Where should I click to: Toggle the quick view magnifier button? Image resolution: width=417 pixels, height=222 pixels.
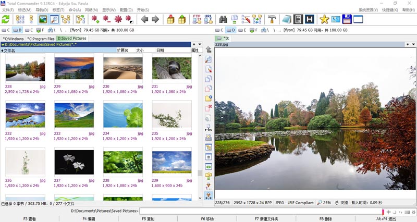pos(54,19)
